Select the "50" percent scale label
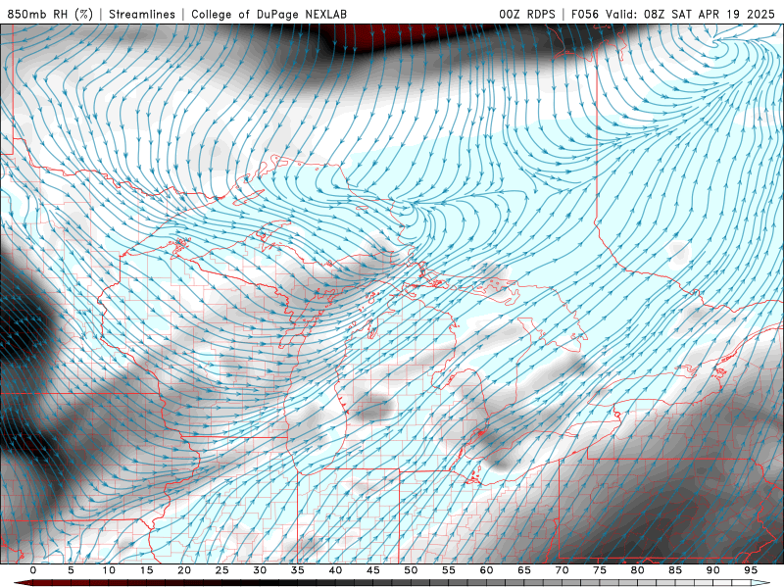Viewport: 784px width, 588px height. 411,570
